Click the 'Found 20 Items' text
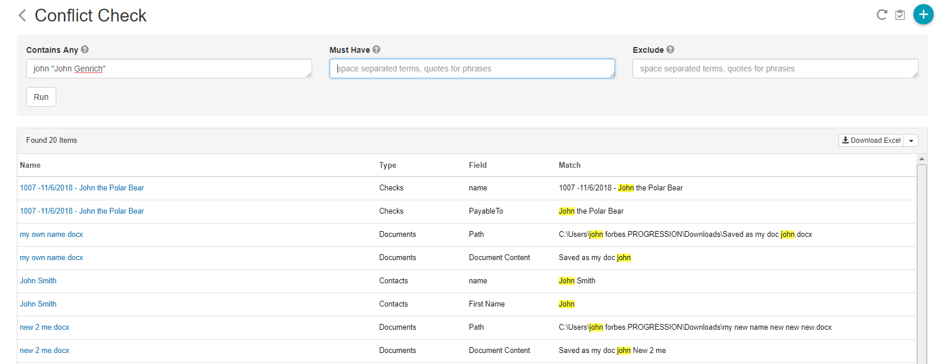Screen dimensions: 943x364 [52, 140]
